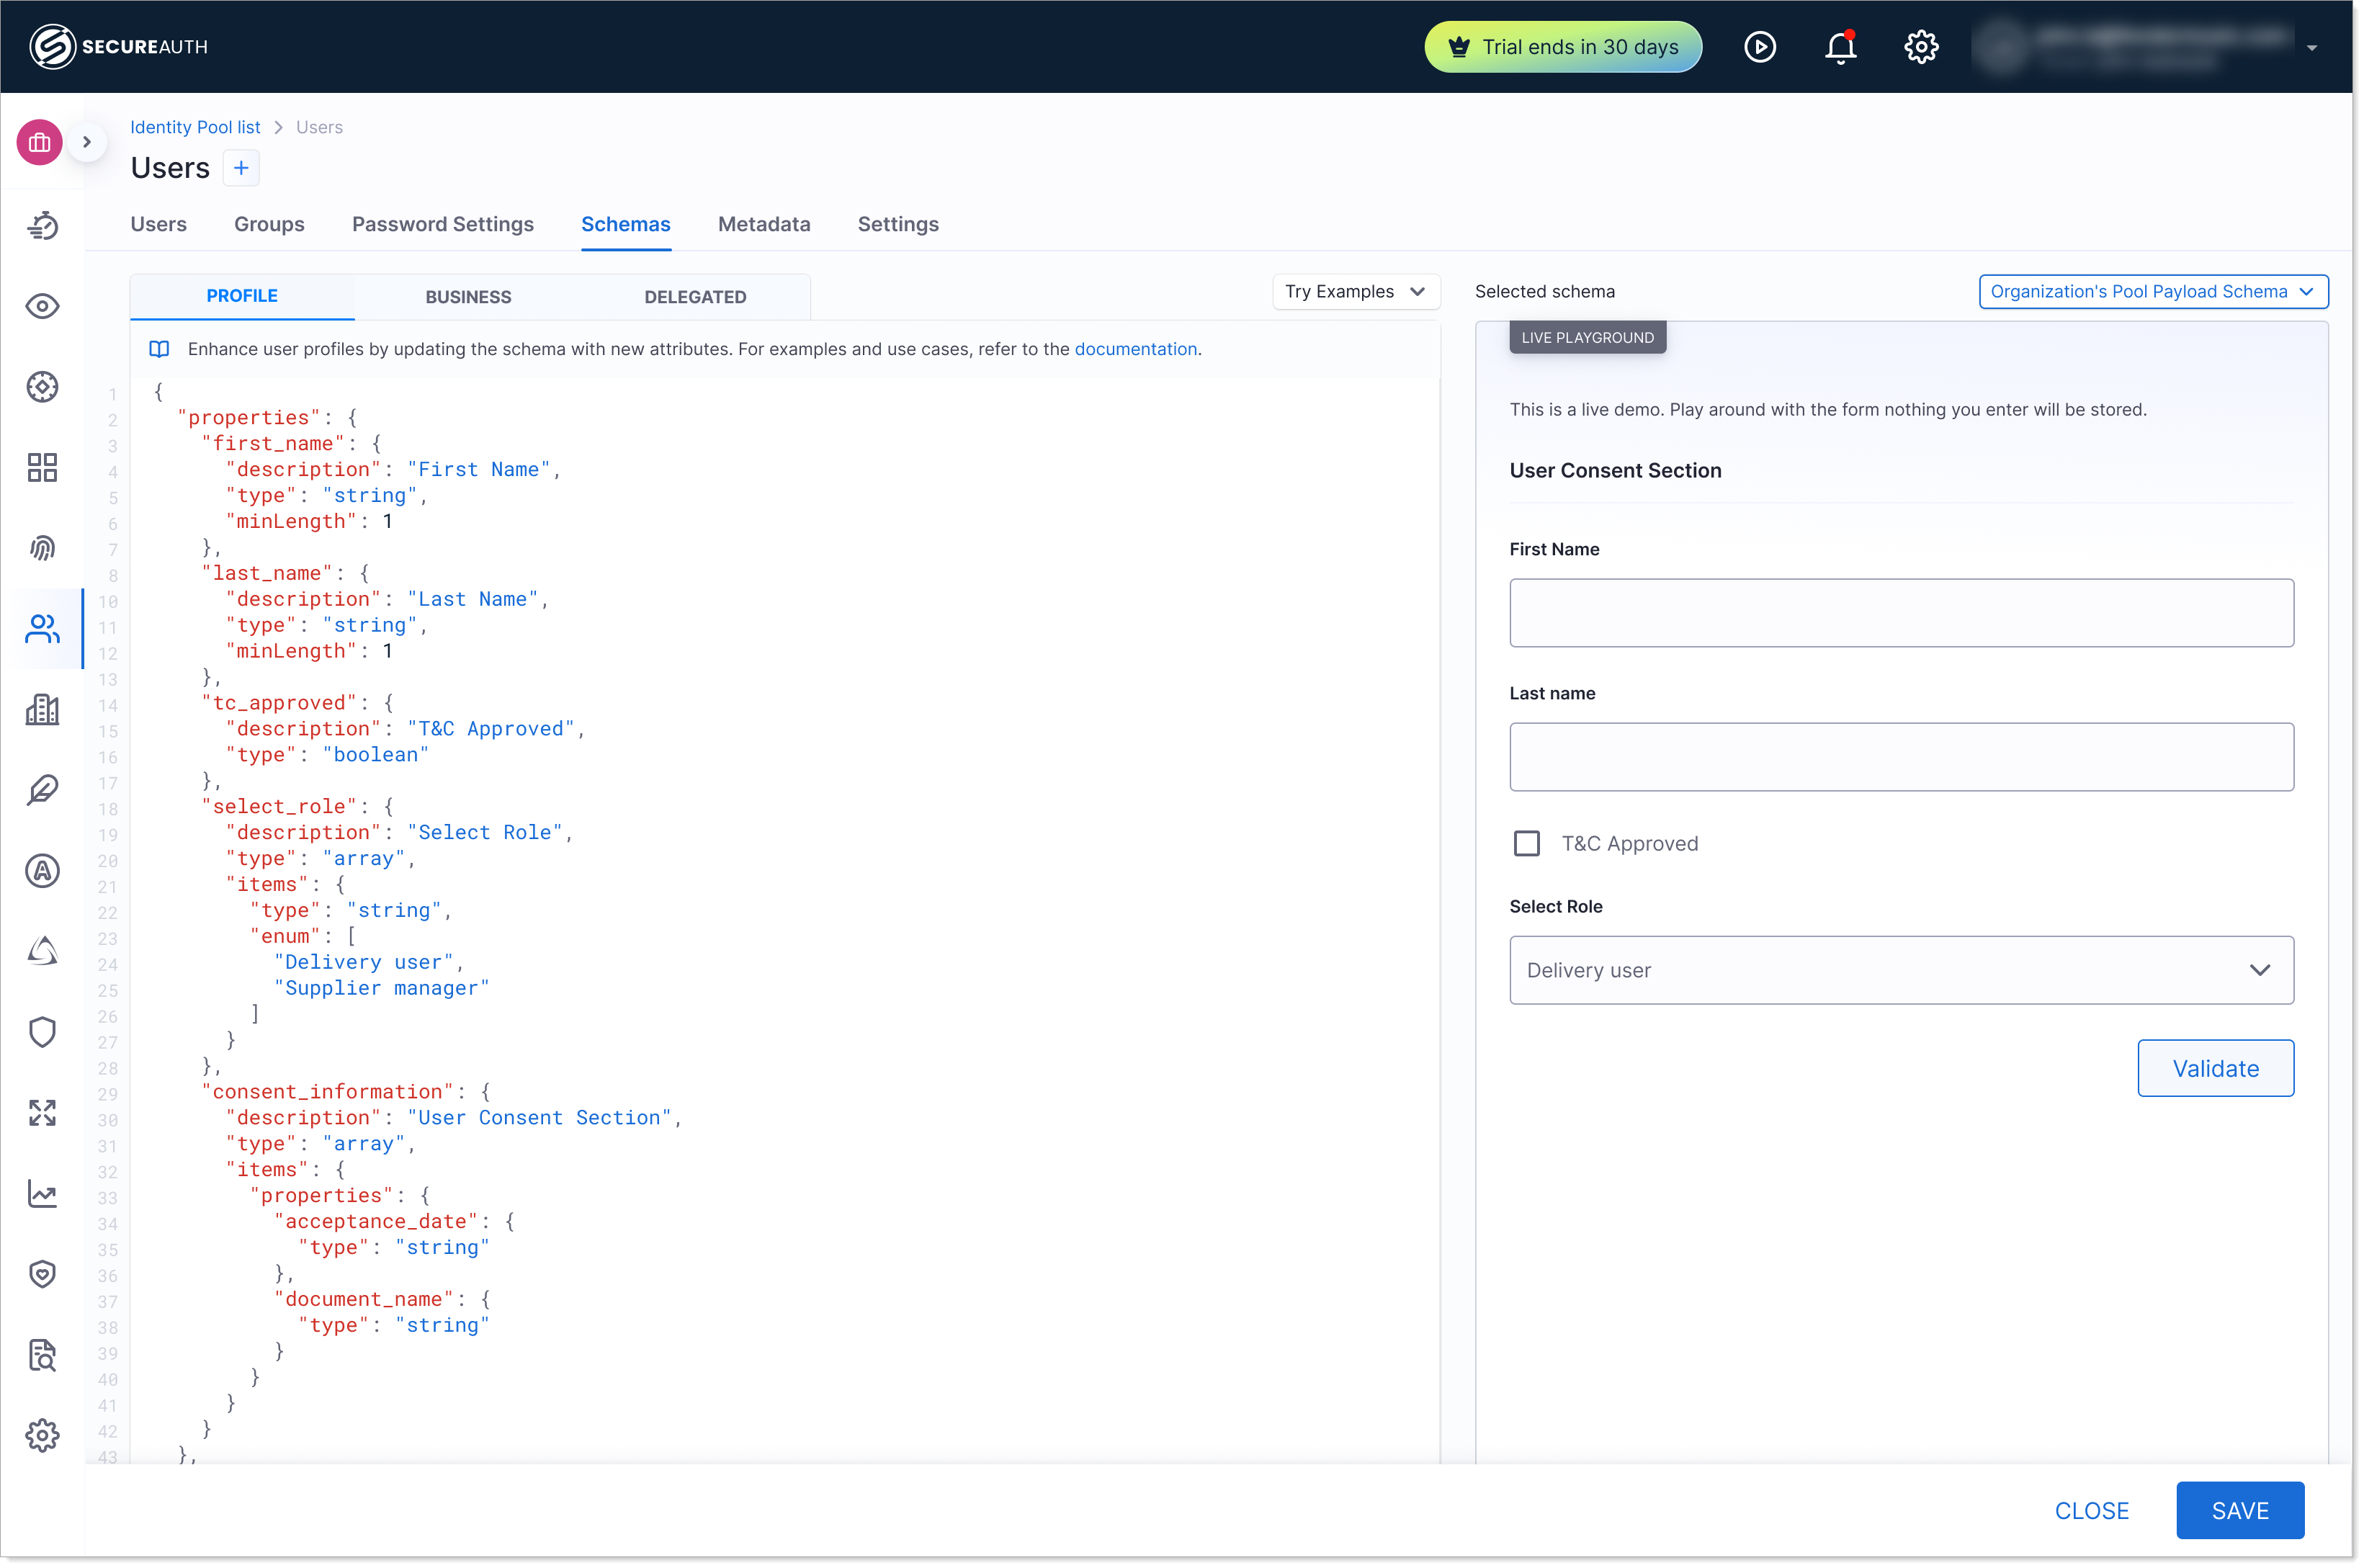The width and height of the screenshot is (2364, 1568).
Task: Open the shield icon in sidebar
Action: tap(42, 1032)
